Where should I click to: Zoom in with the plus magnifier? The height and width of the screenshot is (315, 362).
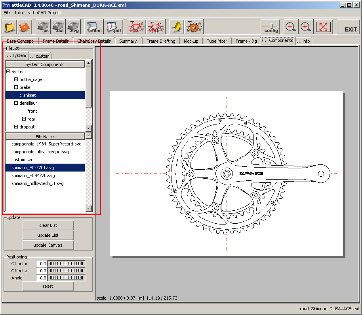click(306, 27)
